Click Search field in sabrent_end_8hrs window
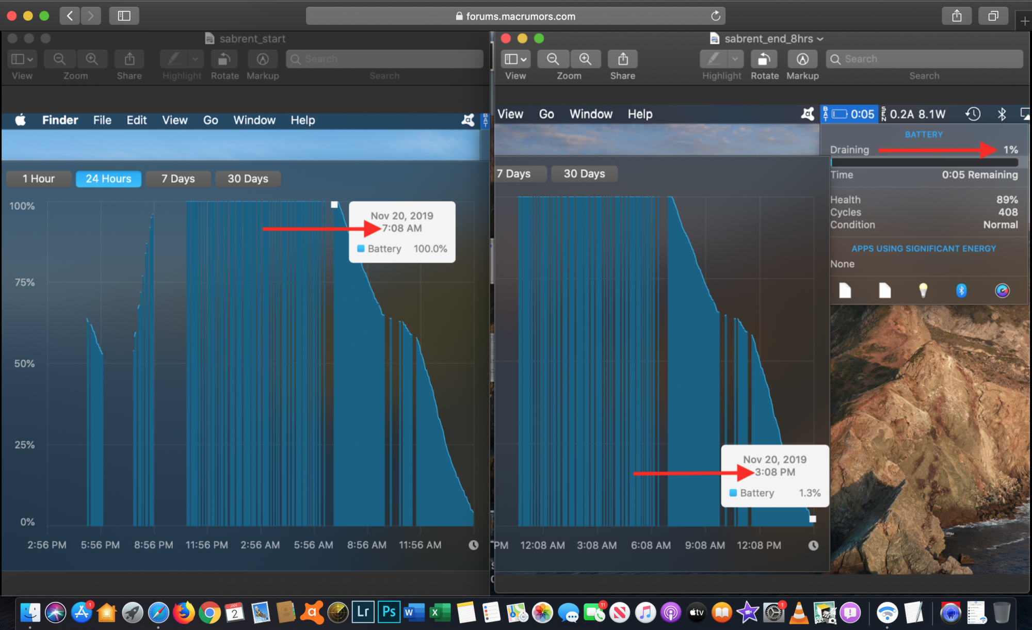 (x=924, y=59)
